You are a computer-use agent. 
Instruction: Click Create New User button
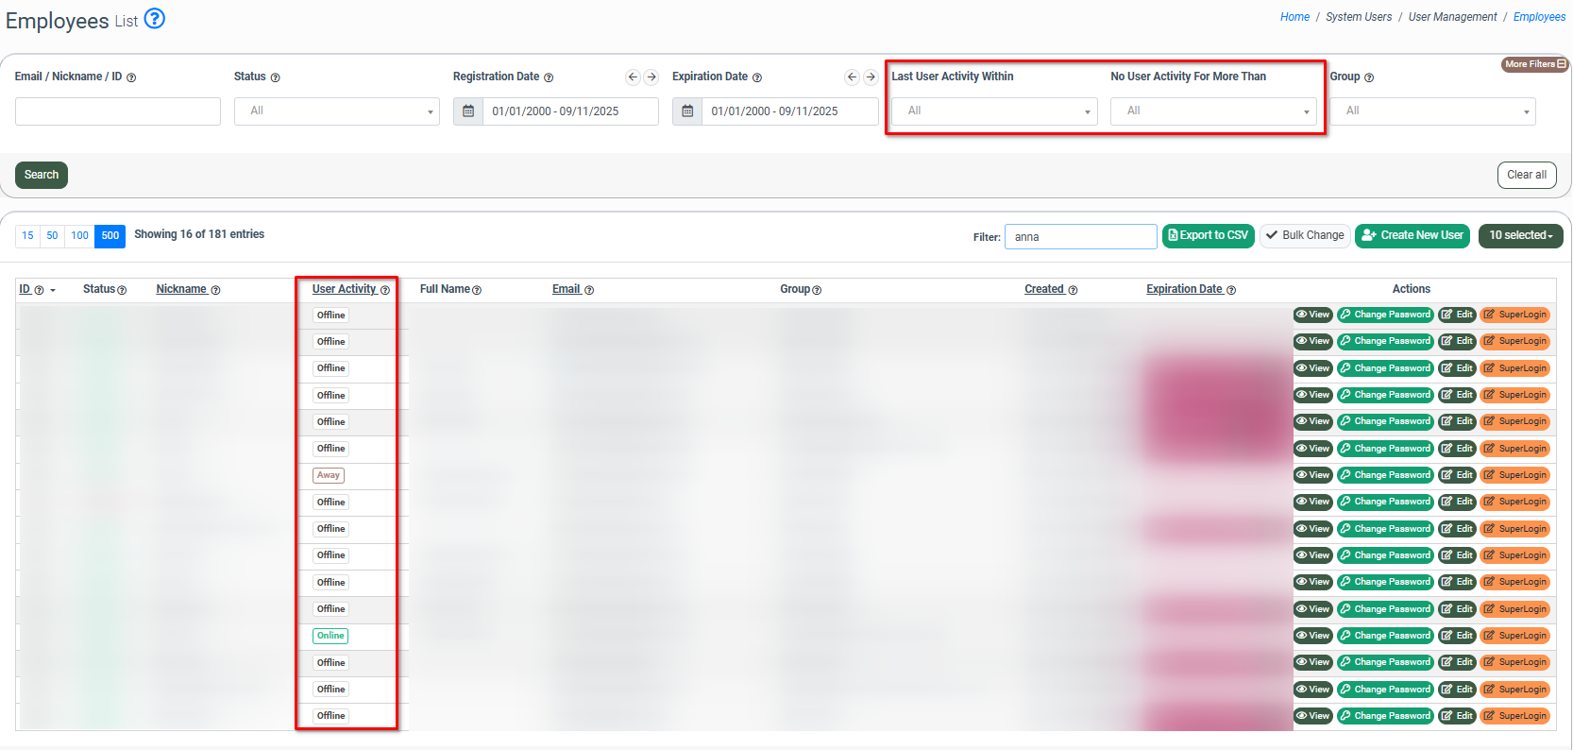tap(1412, 235)
